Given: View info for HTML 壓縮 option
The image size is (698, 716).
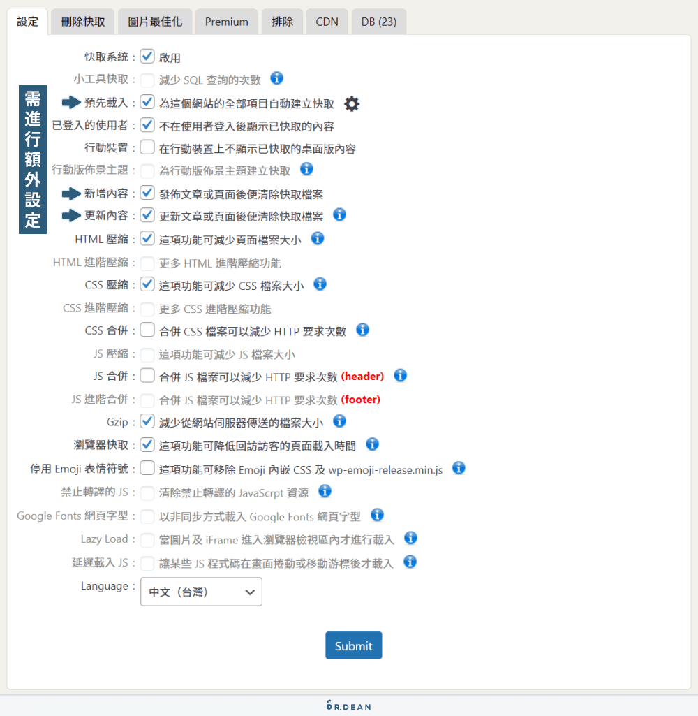Looking at the screenshot, I should coord(318,239).
